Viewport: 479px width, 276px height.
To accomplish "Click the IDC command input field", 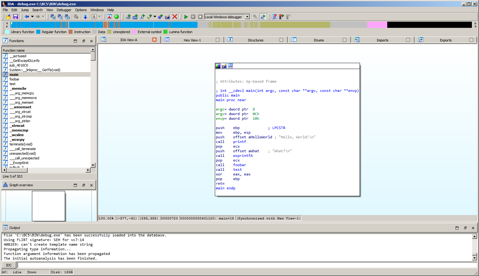I will pos(247,265).
